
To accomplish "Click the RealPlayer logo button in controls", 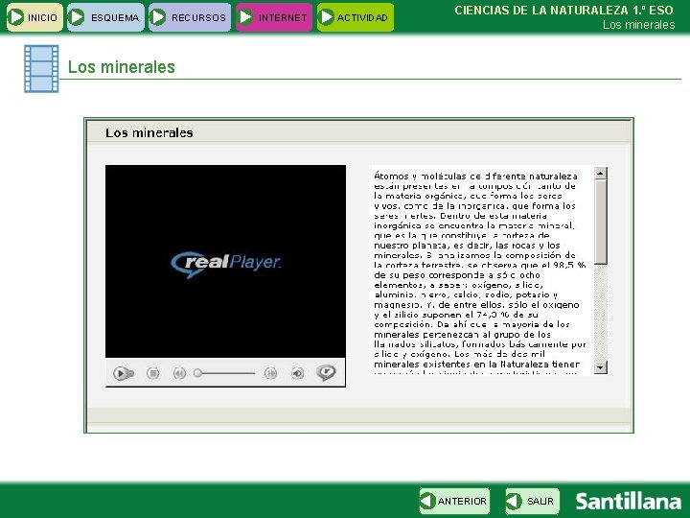I will point(326,372).
